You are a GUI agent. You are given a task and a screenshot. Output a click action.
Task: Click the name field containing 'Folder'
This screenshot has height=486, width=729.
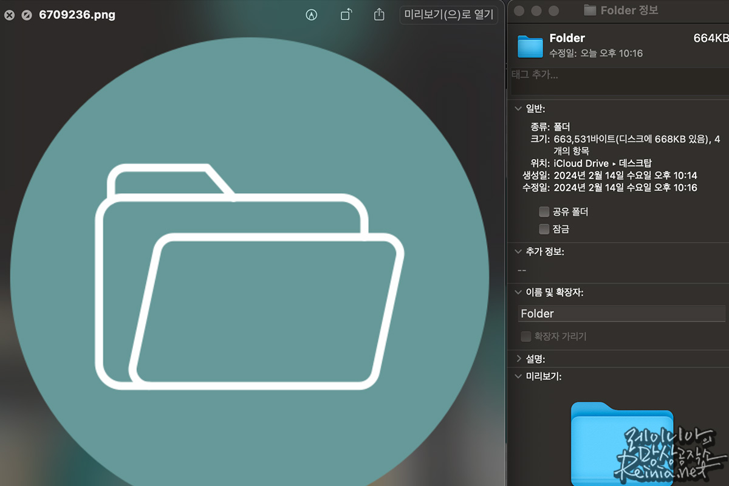[x=622, y=313]
